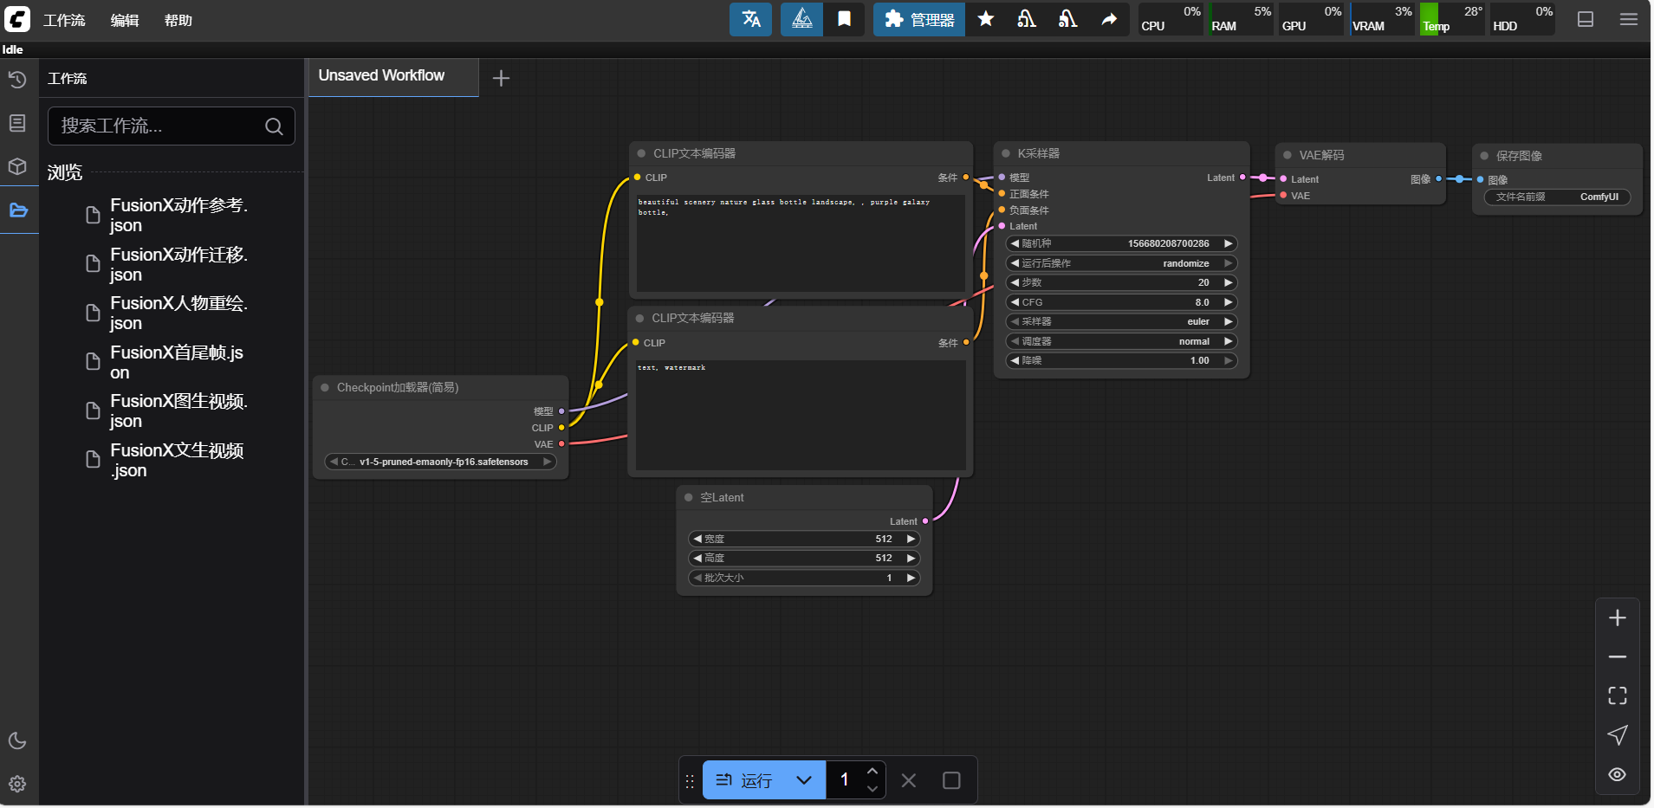This screenshot has height=808, width=1654.
Task: Open the run mode dropdown chevron
Action: pyautogui.click(x=804, y=780)
